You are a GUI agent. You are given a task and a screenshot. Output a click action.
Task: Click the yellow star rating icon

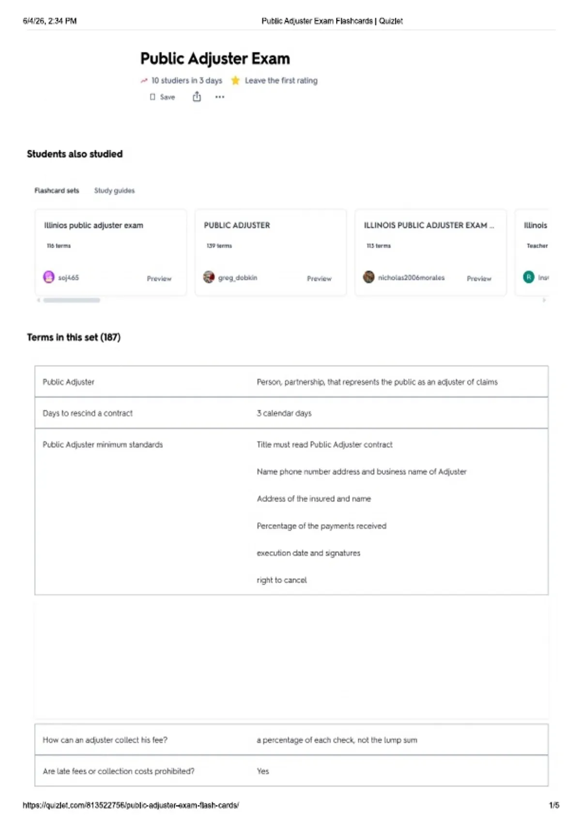coord(235,80)
